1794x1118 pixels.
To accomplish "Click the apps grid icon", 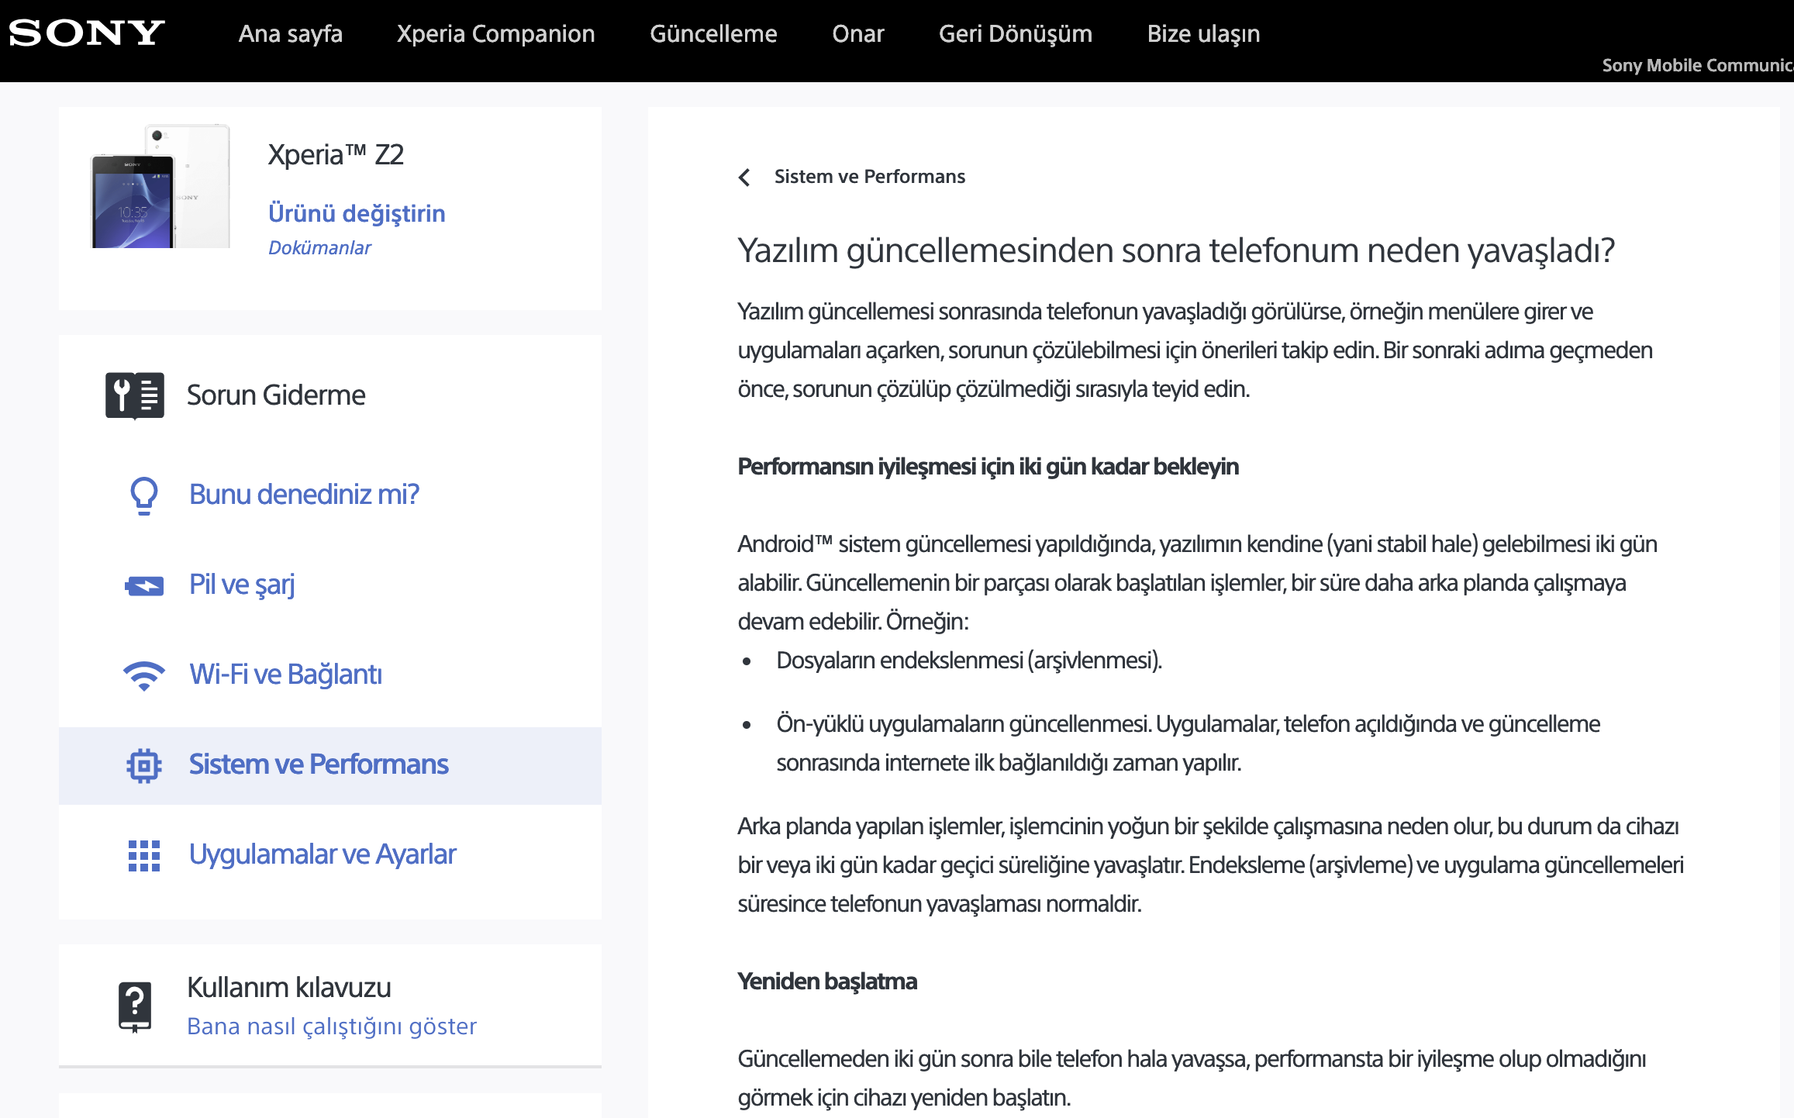I will (x=144, y=856).
